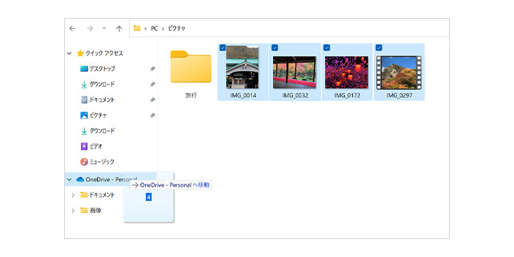514x257 pixels.
Task: Select ピクチャ in the address breadcrumb
Action: click(177, 28)
